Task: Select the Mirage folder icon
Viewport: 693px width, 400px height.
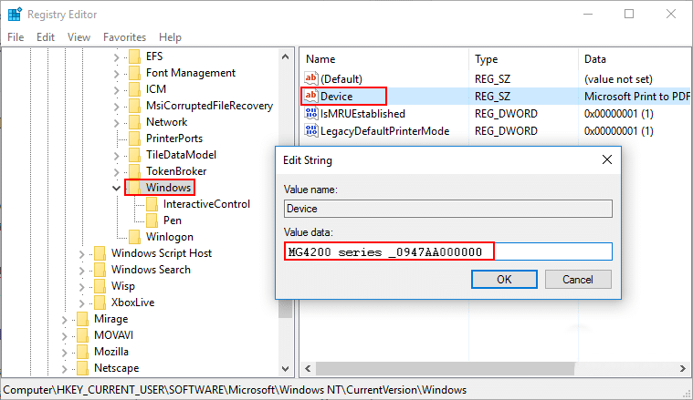Action: [x=83, y=319]
